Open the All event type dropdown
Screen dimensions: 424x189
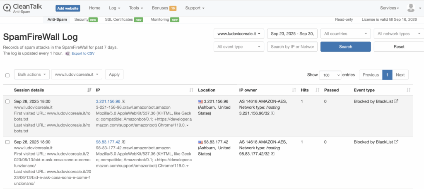click(239, 47)
